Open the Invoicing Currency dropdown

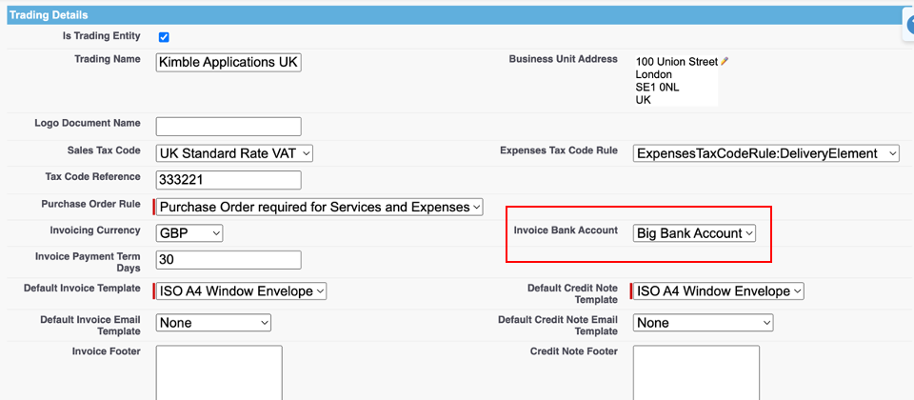click(189, 233)
